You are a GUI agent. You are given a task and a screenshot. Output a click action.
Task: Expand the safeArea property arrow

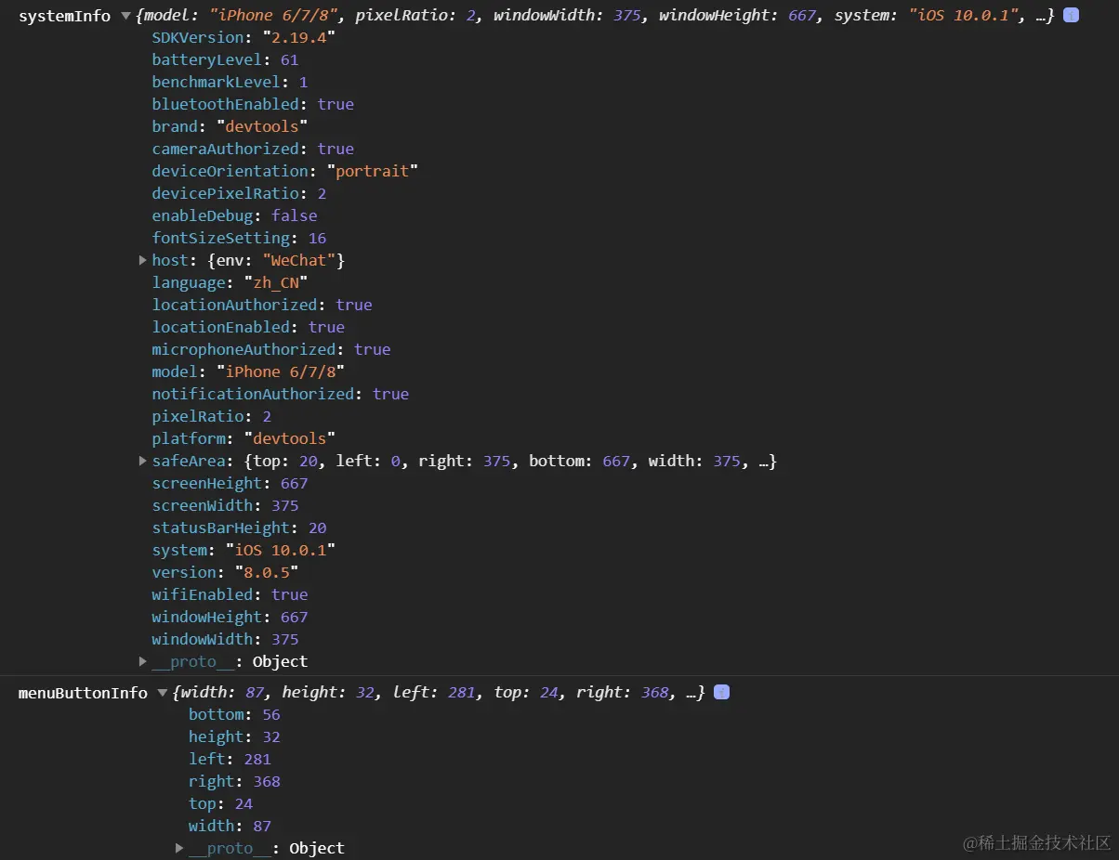[143, 461]
